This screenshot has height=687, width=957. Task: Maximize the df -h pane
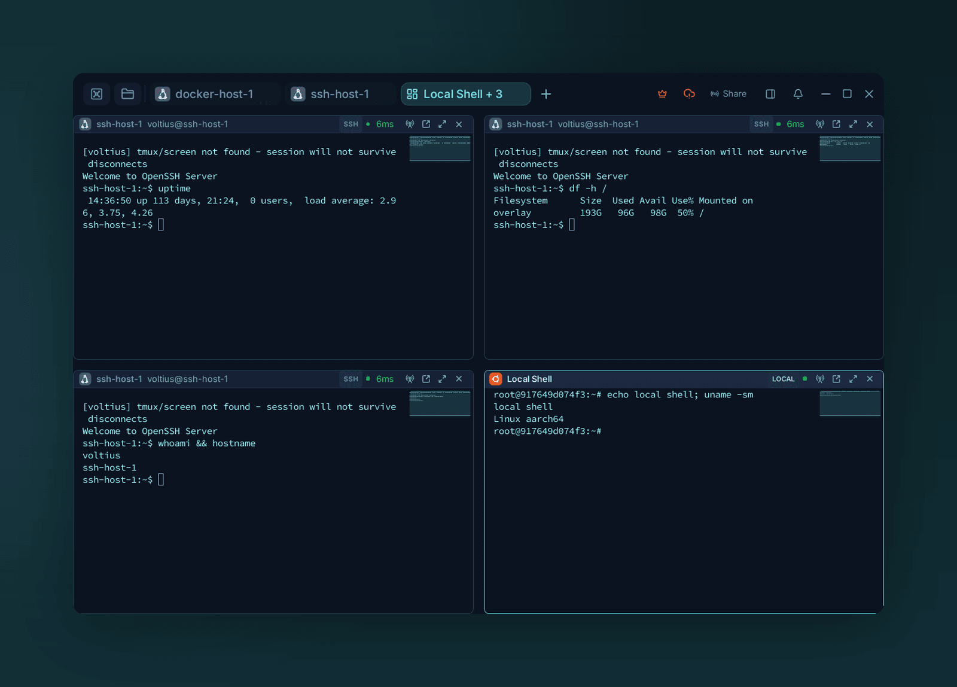click(x=853, y=124)
